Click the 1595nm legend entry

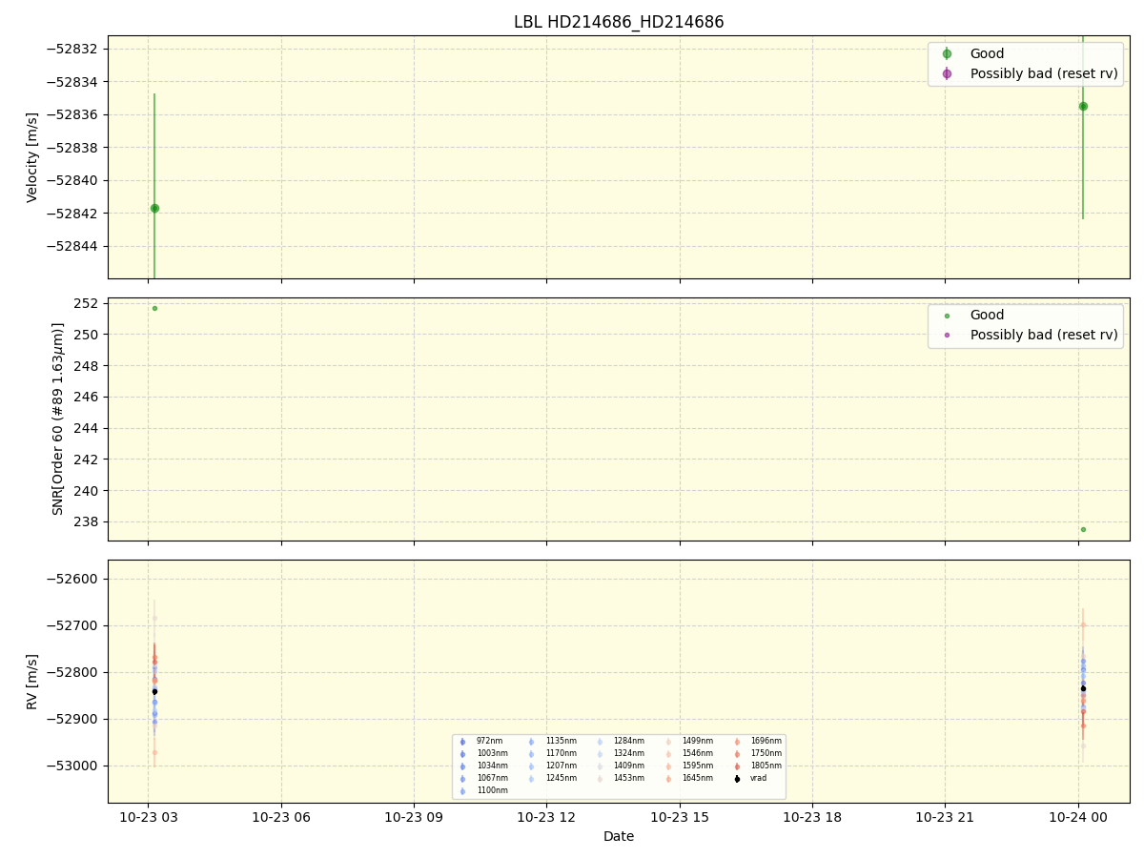688,766
